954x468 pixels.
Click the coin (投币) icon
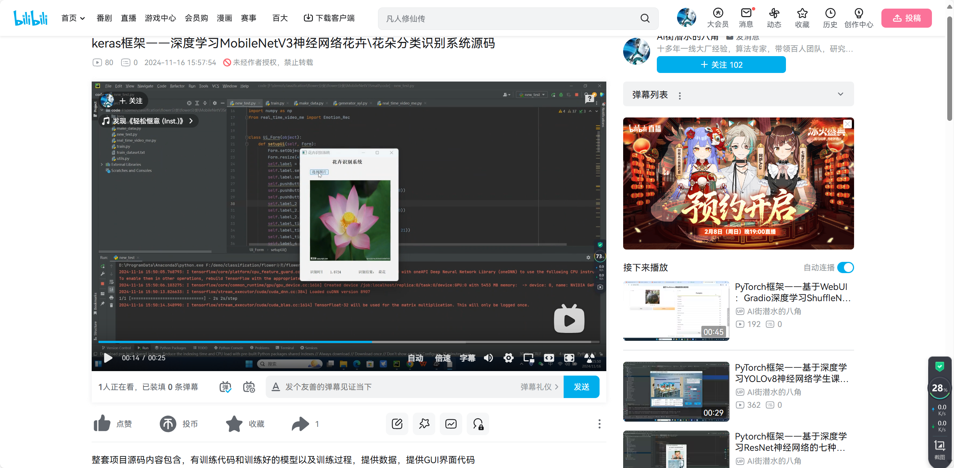pyautogui.click(x=168, y=424)
